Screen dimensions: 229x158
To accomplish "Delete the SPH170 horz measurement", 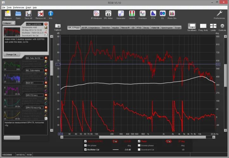I will (46, 95).
